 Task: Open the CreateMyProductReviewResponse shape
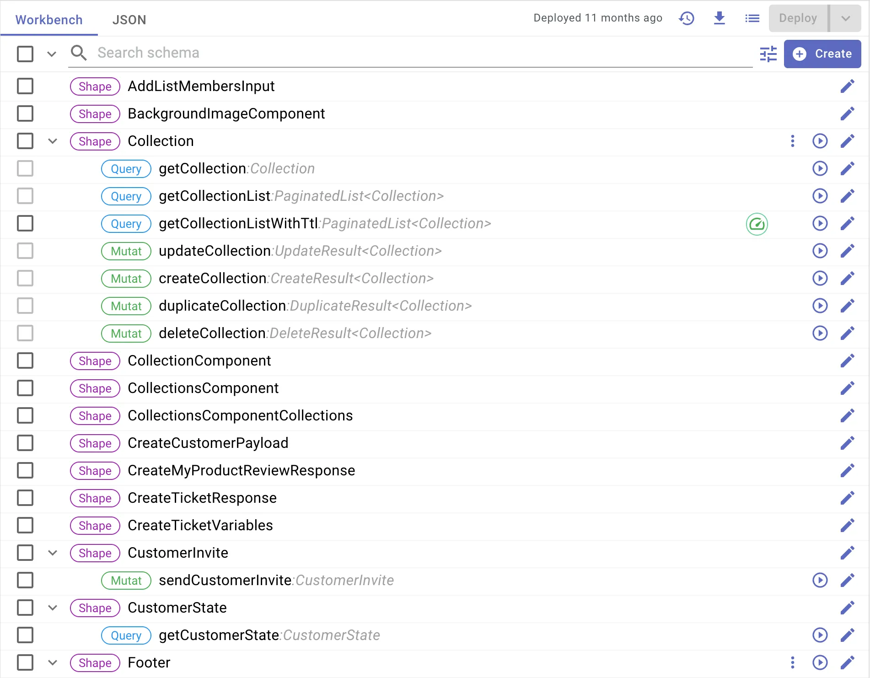coord(242,470)
